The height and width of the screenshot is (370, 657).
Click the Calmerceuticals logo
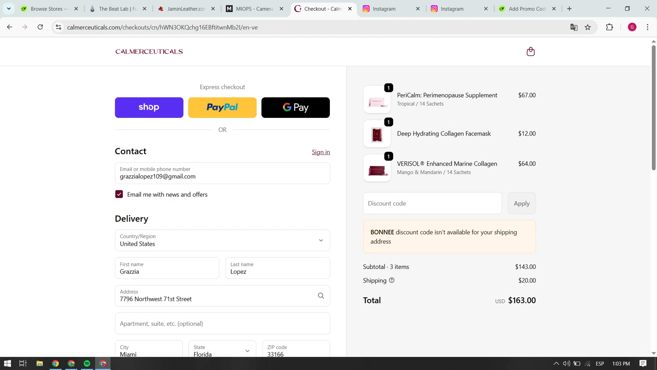pyautogui.click(x=149, y=52)
